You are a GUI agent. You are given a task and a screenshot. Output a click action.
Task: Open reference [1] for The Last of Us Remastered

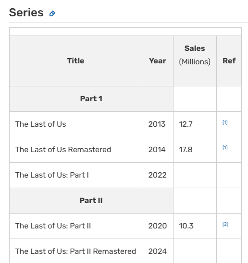(225, 148)
